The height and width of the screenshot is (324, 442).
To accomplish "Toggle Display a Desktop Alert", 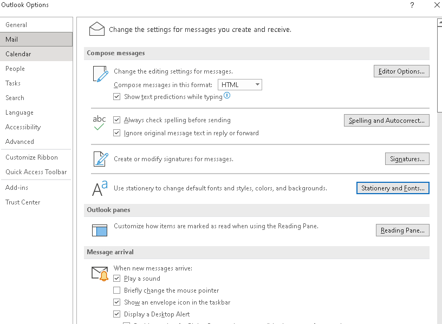I will tap(116, 314).
